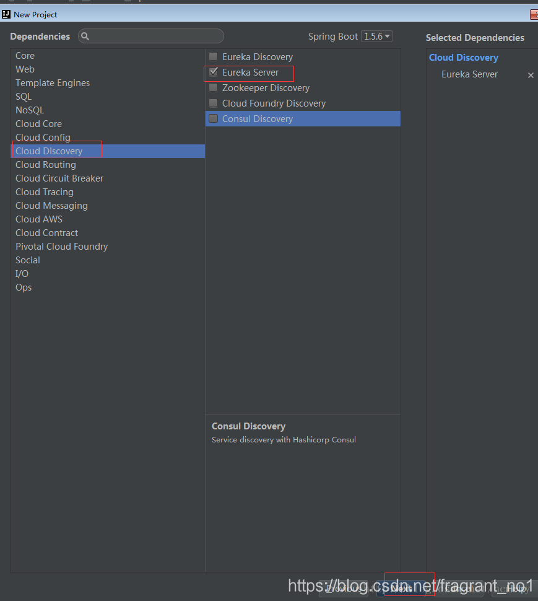Enable the Zookeeper Discovery checkbox
The image size is (538, 601).
(214, 88)
